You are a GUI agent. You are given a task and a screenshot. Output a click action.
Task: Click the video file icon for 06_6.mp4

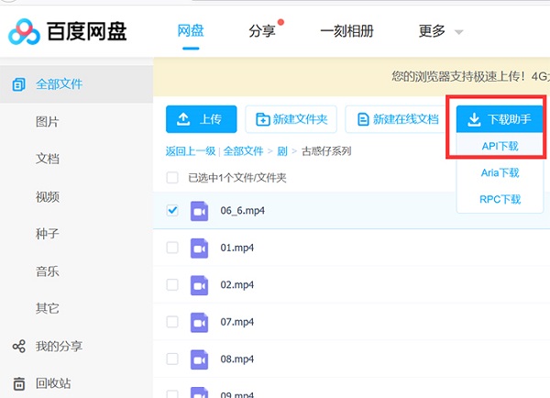(200, 211)
